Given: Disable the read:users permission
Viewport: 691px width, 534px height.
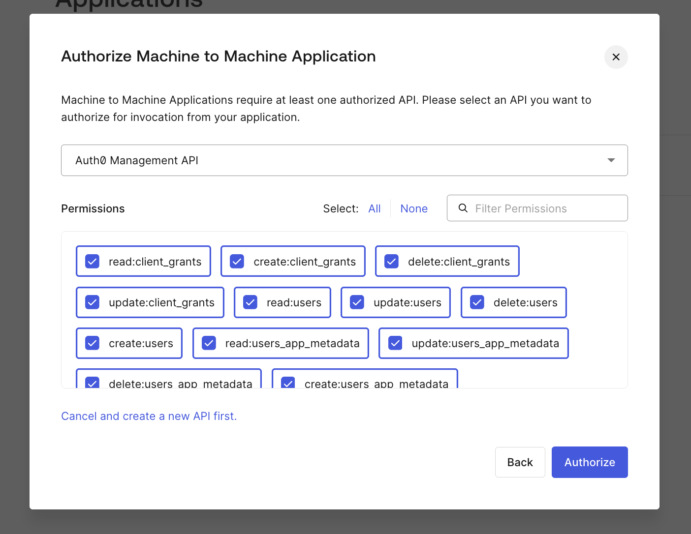Looking at the screenshot, I should [x=251, y=302].
